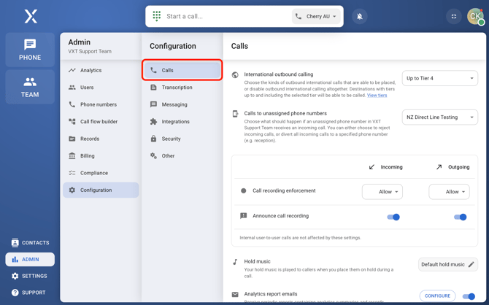Click the Integrations puzzle piece icon

click(153, 121)
